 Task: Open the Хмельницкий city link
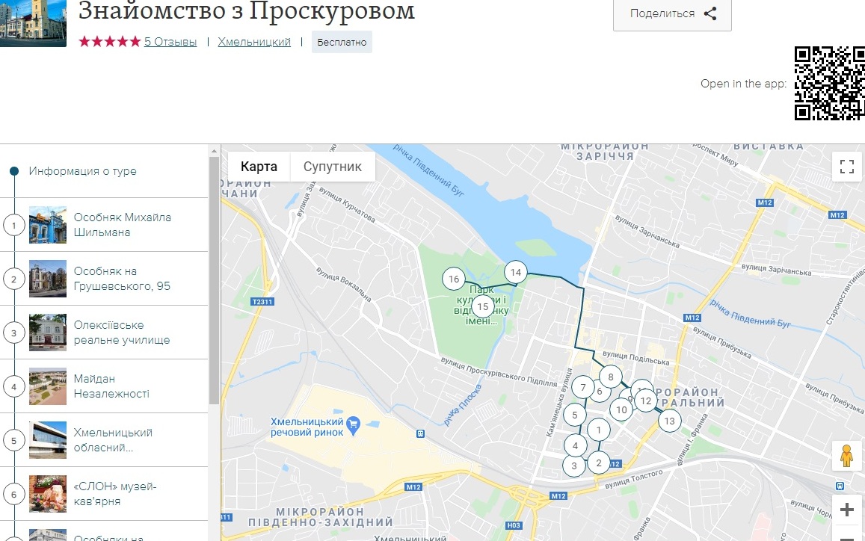[x=254, y=42]
